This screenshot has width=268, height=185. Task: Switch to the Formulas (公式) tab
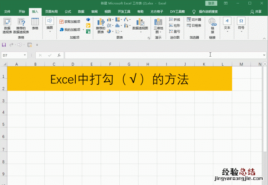click(68, 11)
